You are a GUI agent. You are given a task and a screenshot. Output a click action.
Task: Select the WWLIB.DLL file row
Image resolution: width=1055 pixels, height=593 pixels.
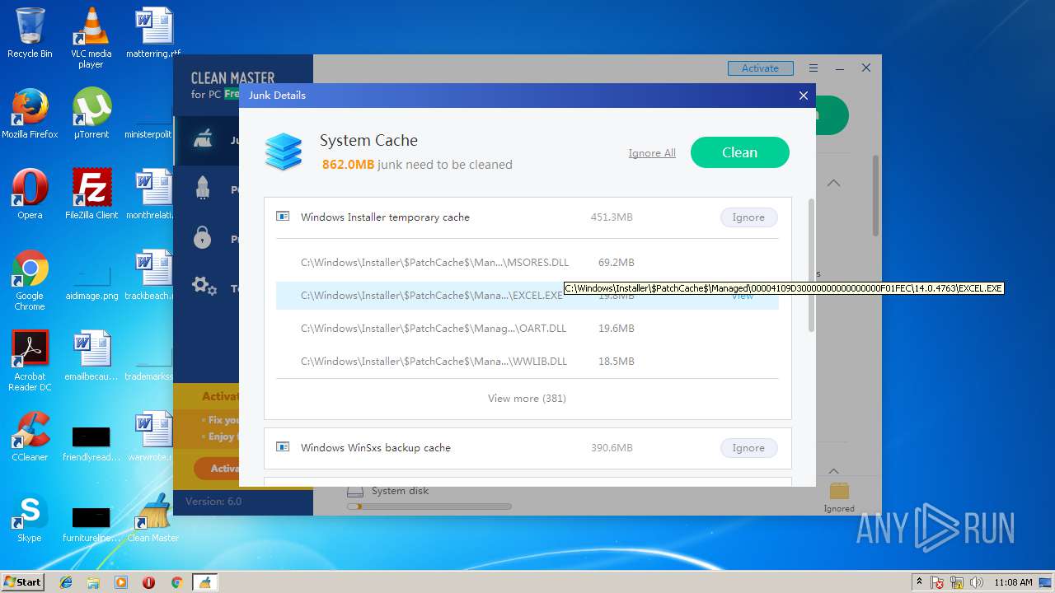(x=527, y=362)
